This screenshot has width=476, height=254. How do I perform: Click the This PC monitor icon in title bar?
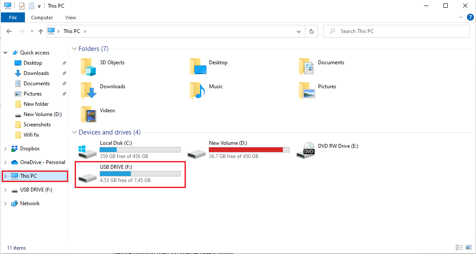(x=8, y=6)
